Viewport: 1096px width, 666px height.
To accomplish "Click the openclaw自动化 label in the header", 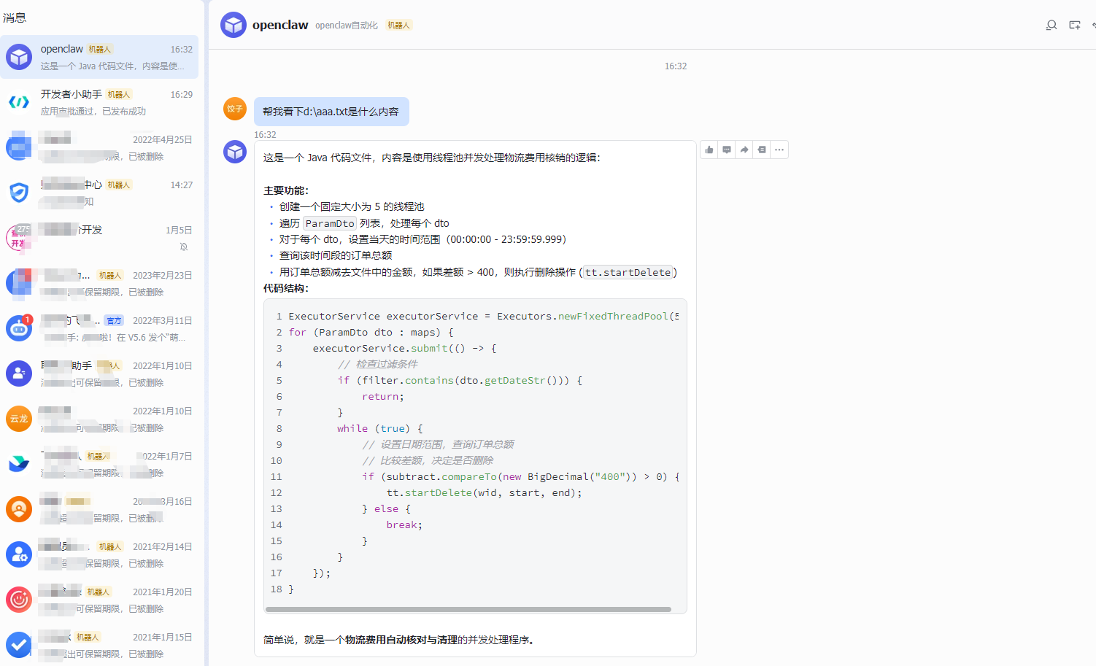I will point(346,24).
